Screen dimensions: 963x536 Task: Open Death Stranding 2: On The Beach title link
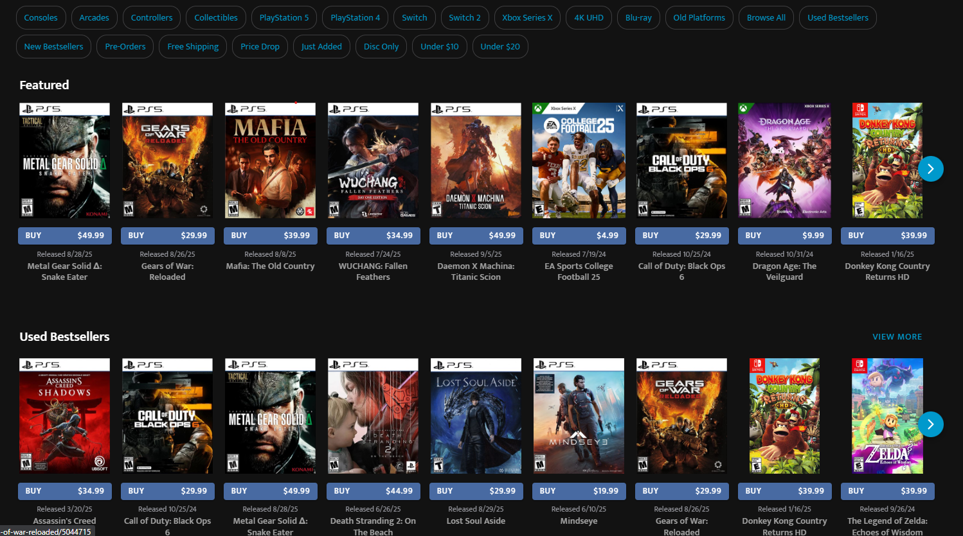tap(373, 526)
